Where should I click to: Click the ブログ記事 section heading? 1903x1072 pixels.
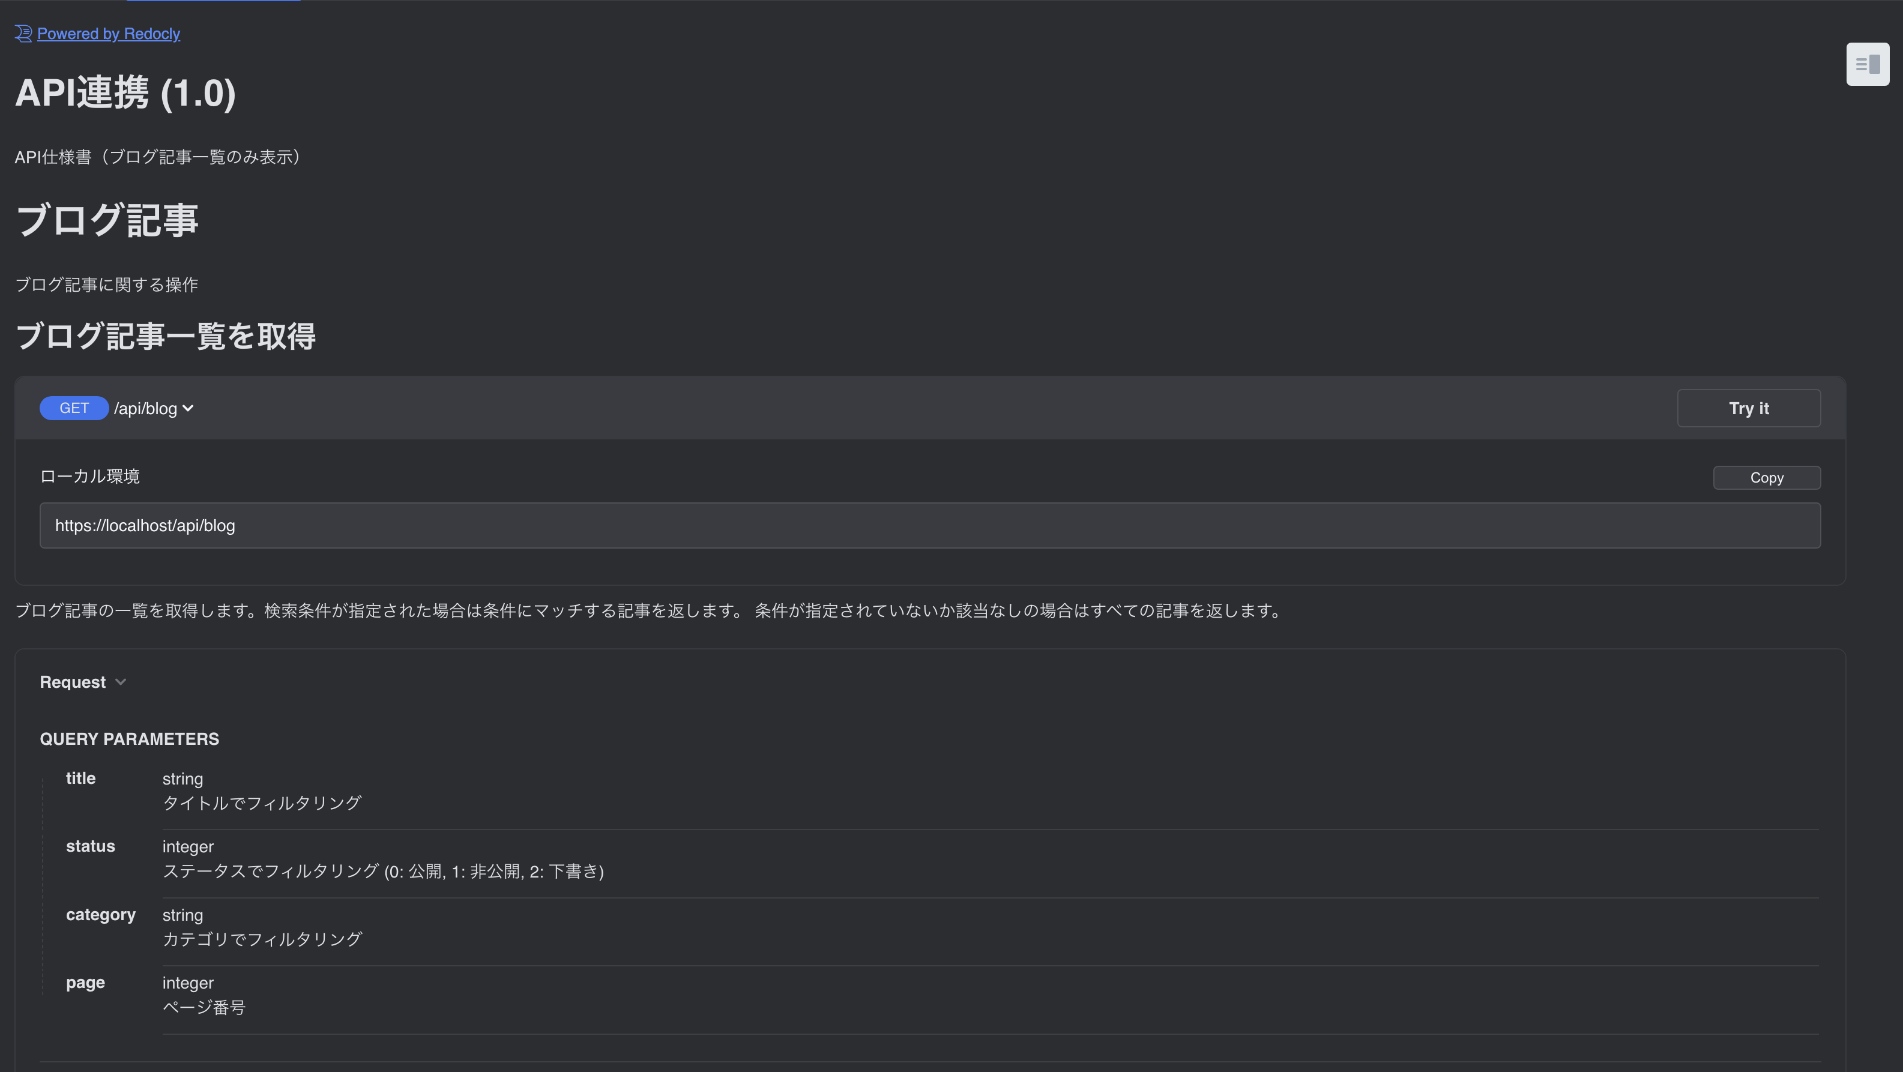tap(106, 218)
